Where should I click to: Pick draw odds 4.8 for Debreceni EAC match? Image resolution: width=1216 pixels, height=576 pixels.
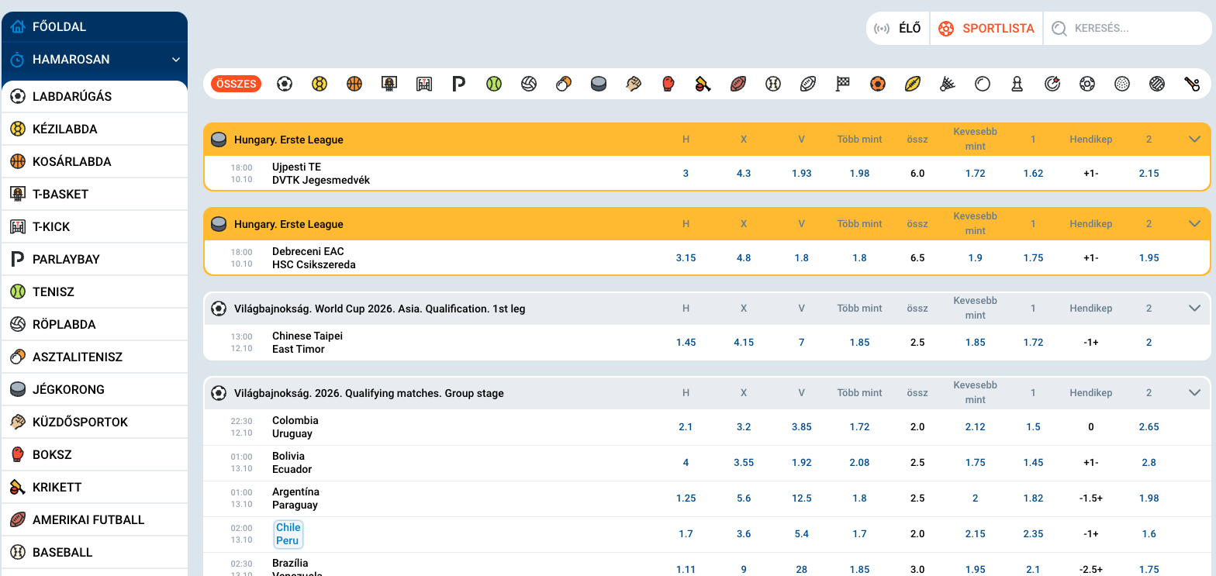[744, 258]
